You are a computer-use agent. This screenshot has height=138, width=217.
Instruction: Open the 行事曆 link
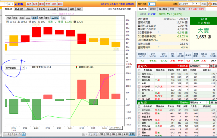(x=122, y=4)
